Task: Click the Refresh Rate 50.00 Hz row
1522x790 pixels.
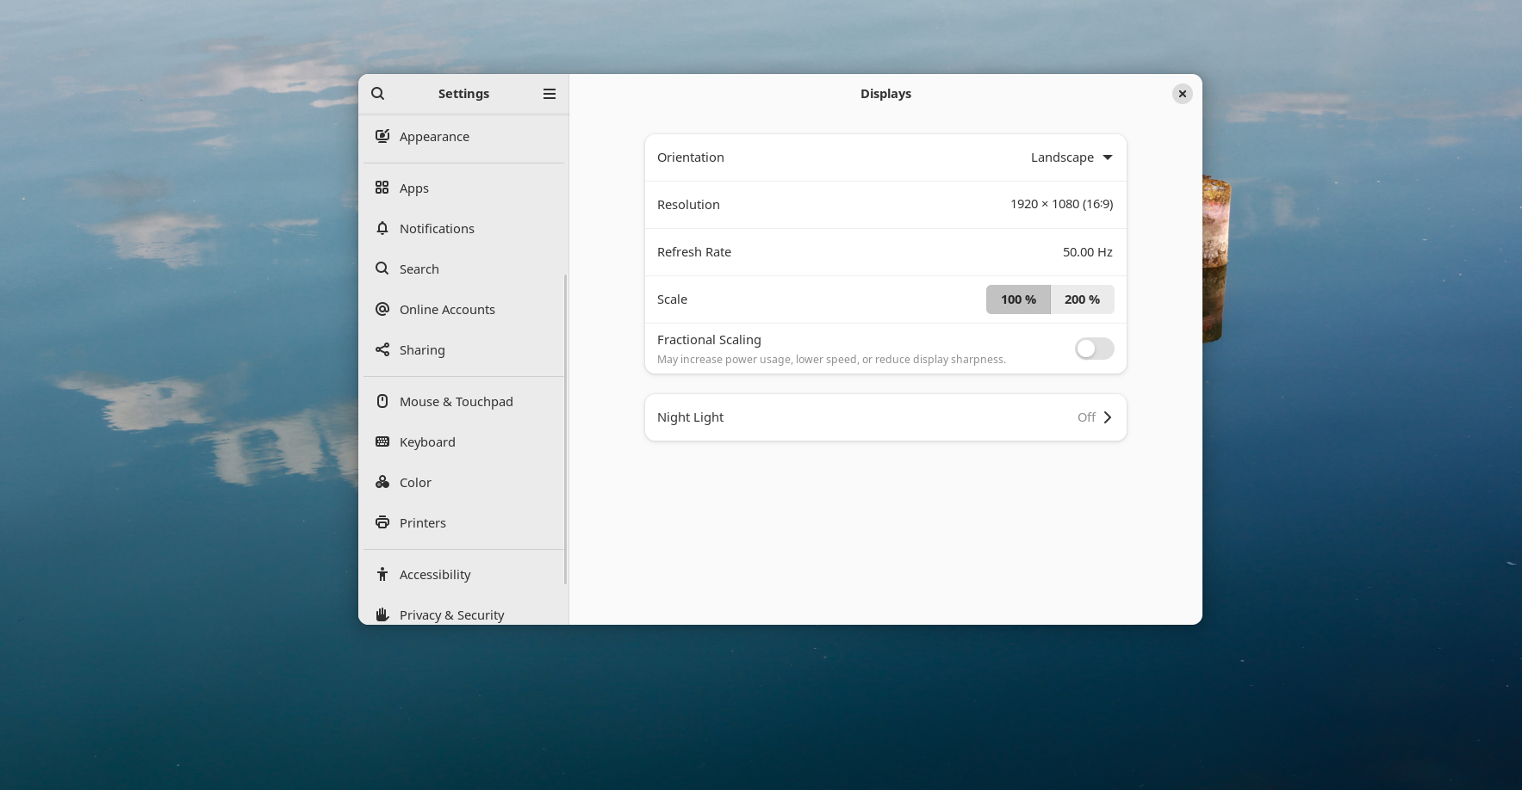Action: click(885, 252)
